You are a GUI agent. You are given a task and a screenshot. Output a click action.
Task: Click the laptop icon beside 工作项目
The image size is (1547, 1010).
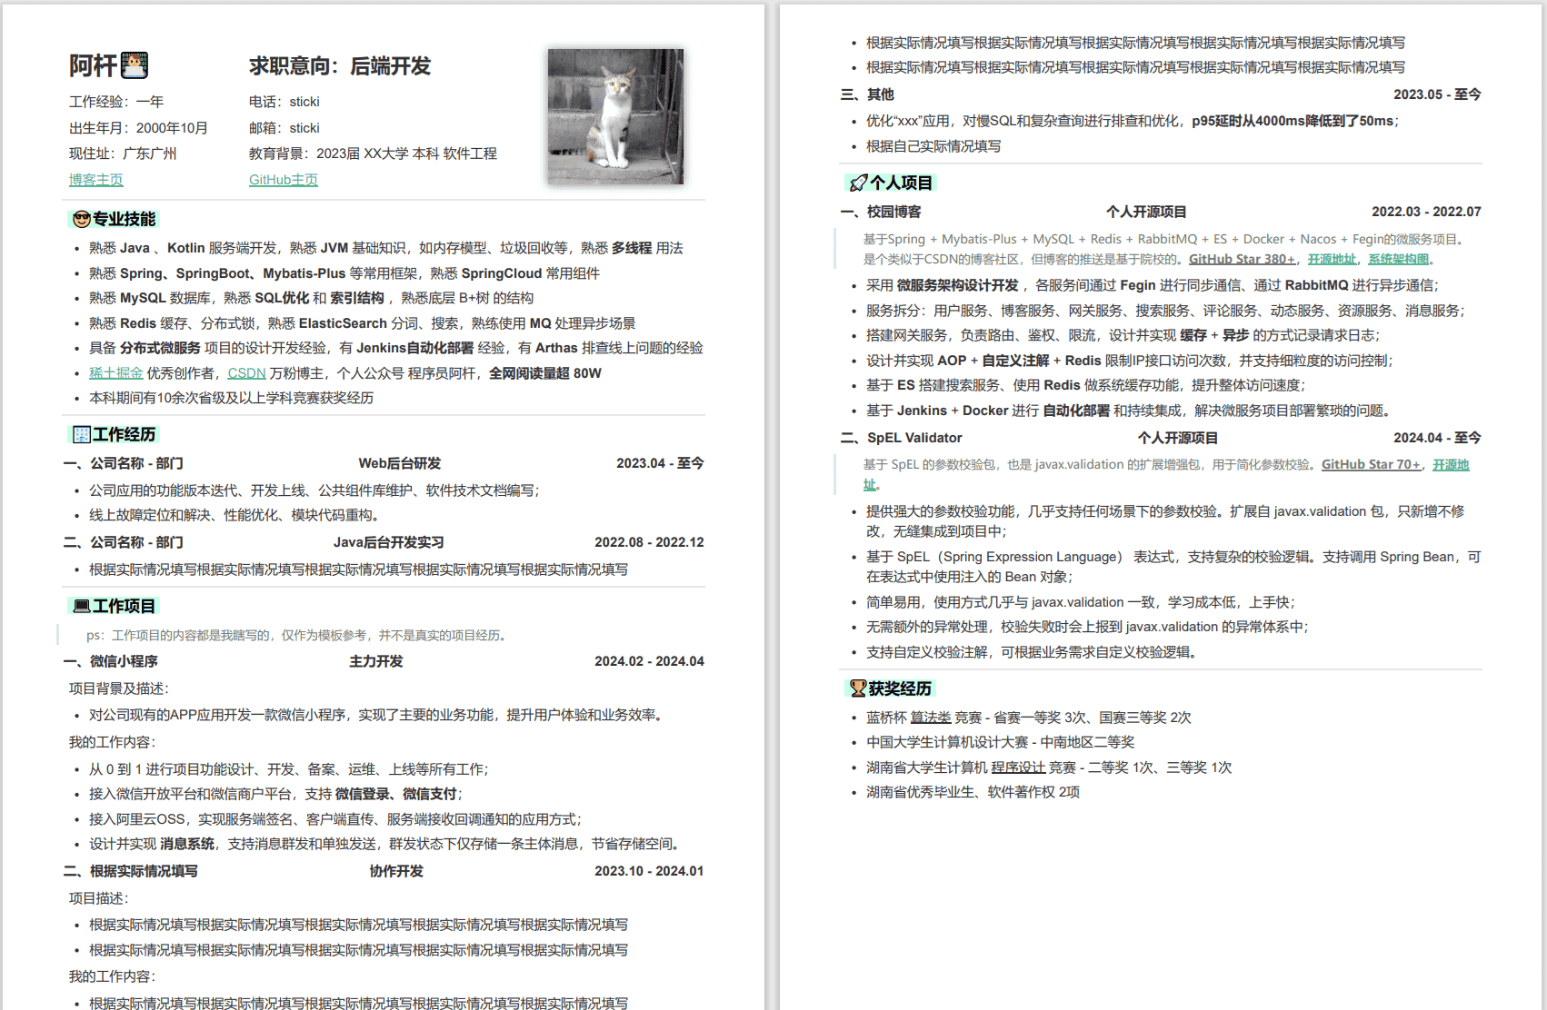coord(82,606)
